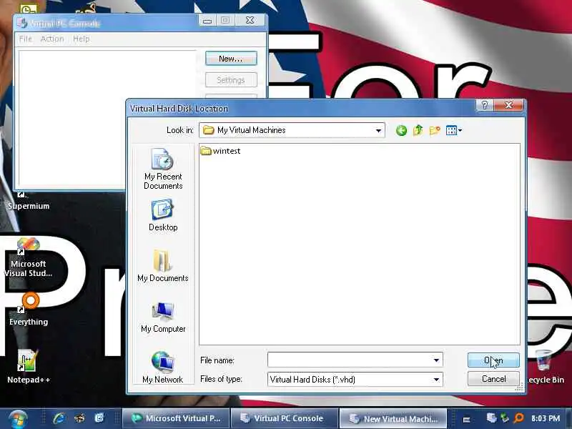572x429 pixels.
Task: Open the View Menu icon
Action: [454, 130]
